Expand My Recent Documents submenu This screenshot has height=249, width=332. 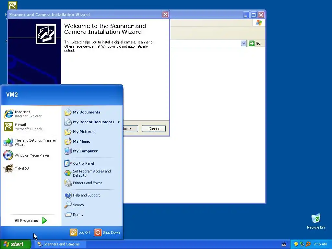(92, 122)
